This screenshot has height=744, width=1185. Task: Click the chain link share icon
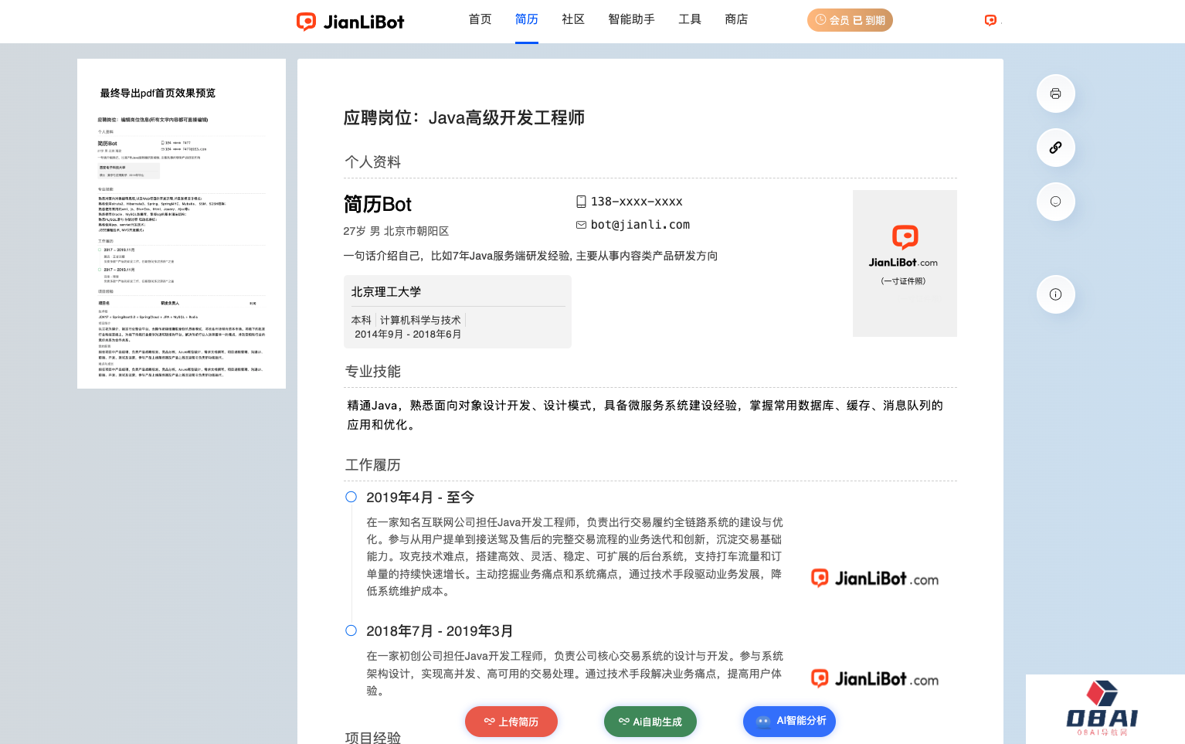click(1055, 148)
